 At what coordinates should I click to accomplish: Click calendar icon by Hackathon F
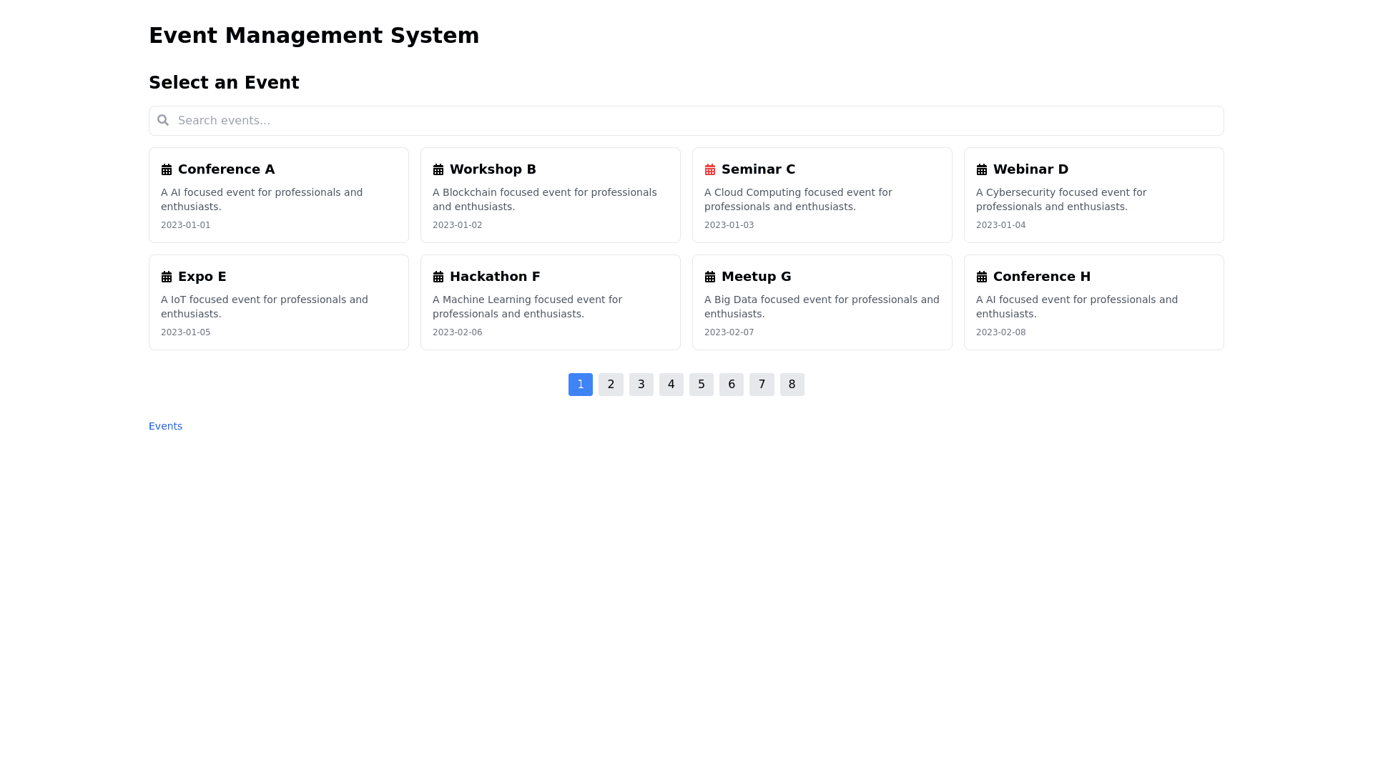click(438, 277)
